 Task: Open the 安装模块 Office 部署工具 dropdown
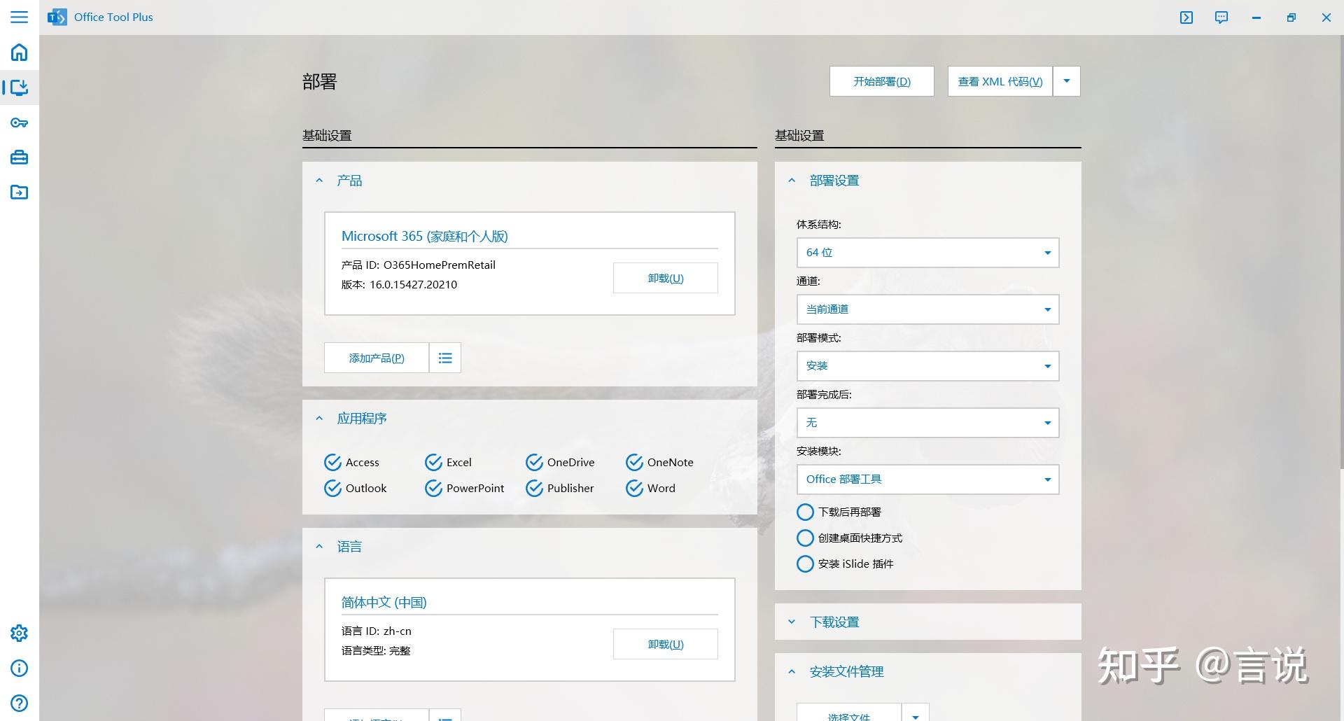(927, 479)
